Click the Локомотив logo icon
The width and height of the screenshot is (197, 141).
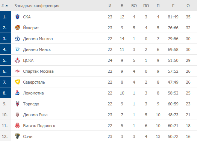click(x=17, y=93)
